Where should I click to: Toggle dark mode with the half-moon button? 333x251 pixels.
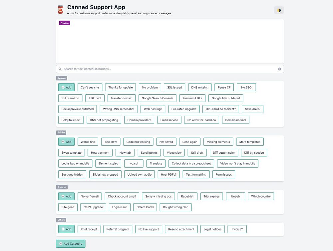279,10
